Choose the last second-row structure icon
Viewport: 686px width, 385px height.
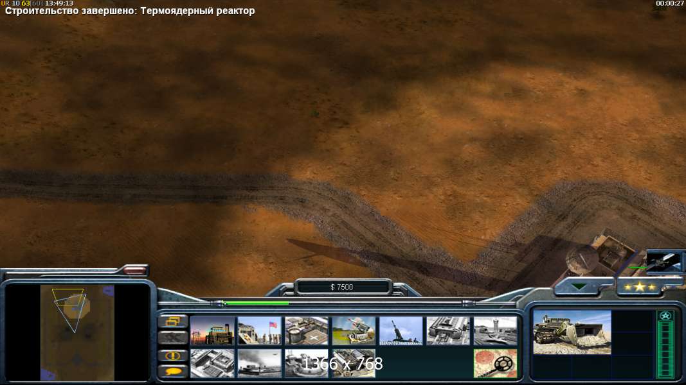[x=354, y=363]
